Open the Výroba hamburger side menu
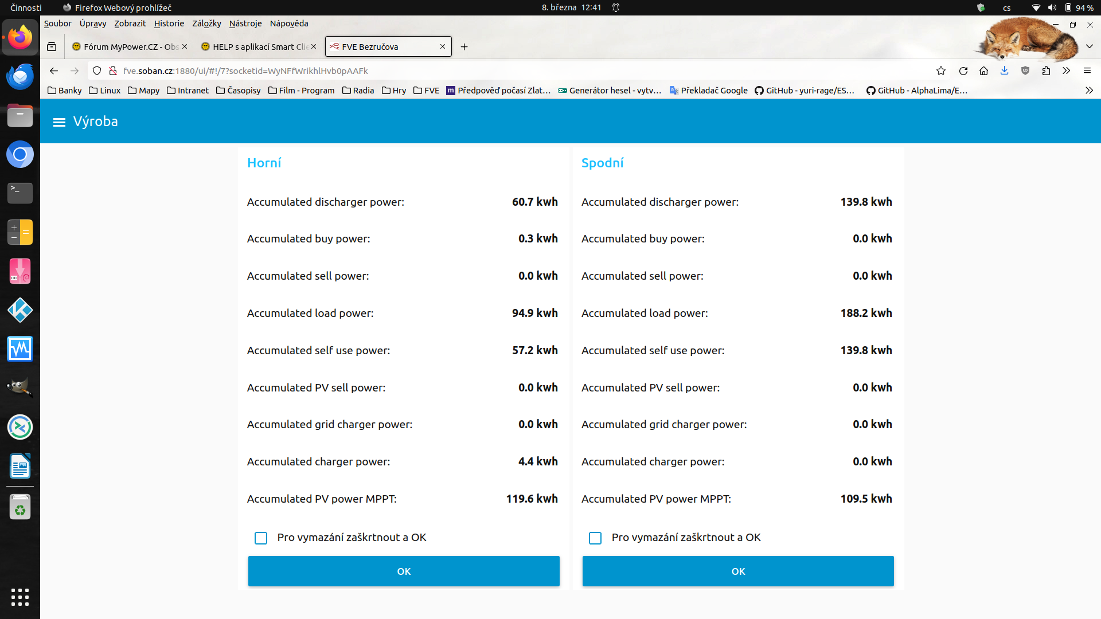The image size is (1101, 619). 59,122
